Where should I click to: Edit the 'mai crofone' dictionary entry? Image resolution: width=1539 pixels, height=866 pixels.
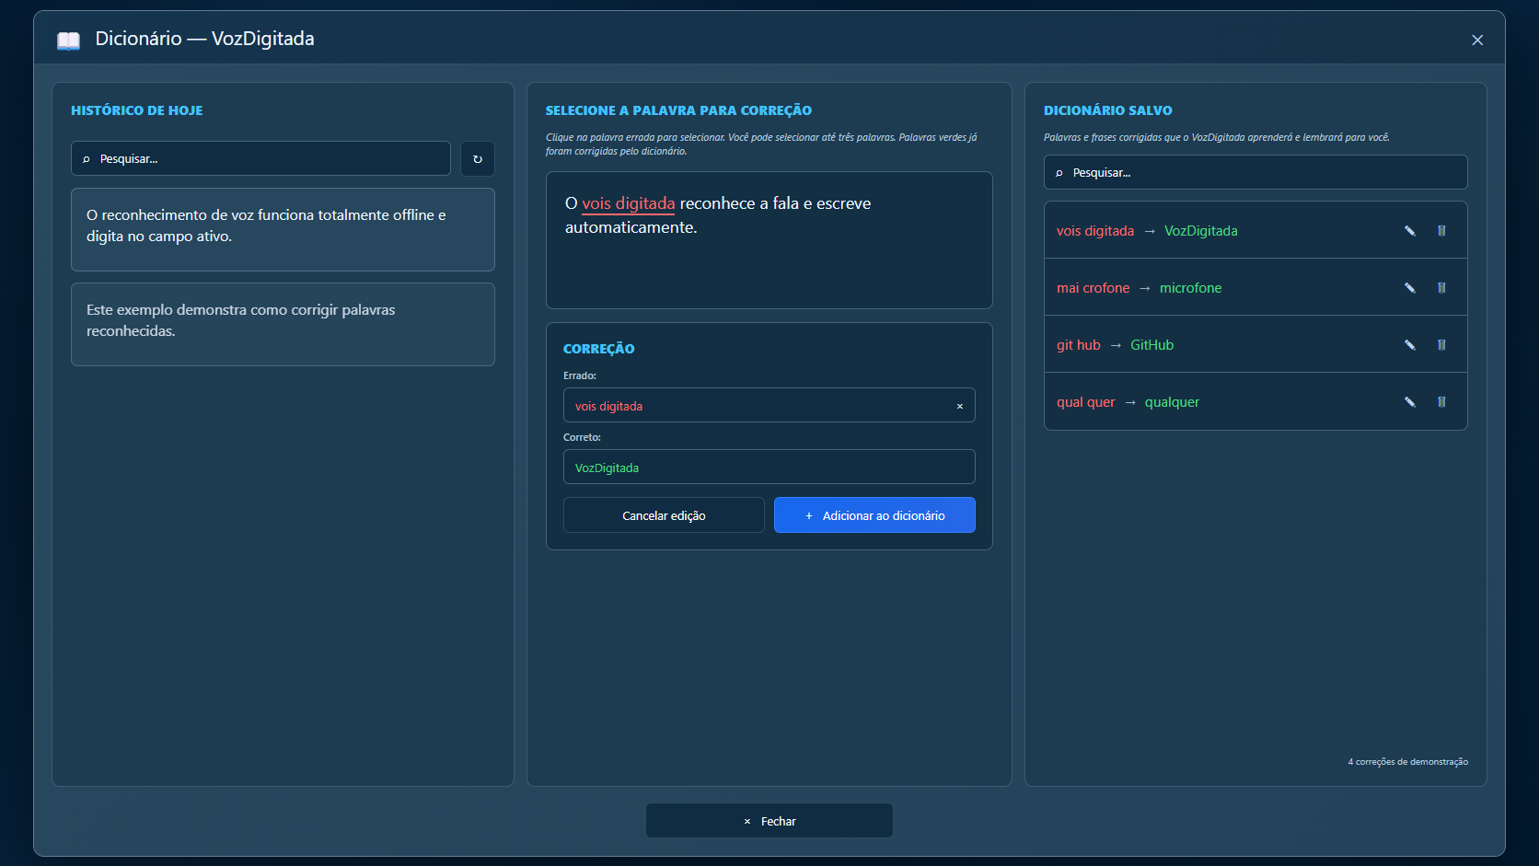pyautogui.click(x=1409, y=288)
